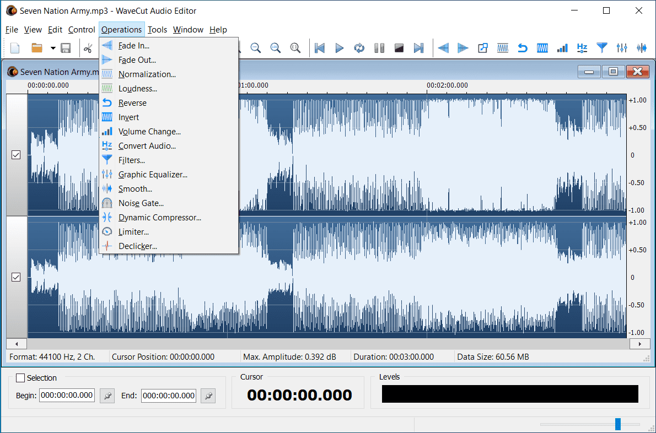This screenshot has height=433, width=656.
Task: Toggle the upper audio channel checkbox
Action: click(x=16, y=155)
